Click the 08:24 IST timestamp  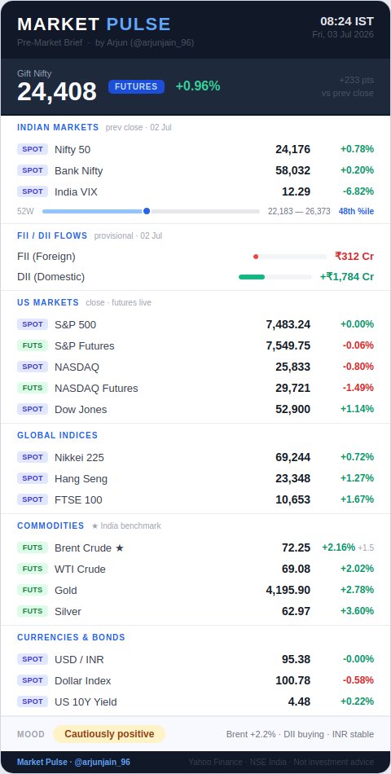347,21
